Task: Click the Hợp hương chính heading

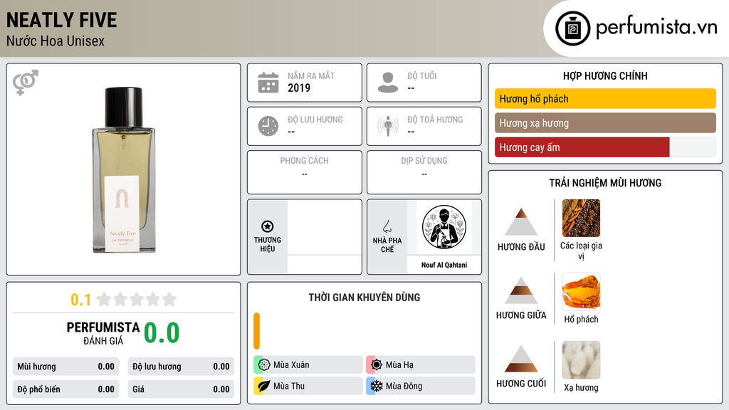Action: coord(605,75)
